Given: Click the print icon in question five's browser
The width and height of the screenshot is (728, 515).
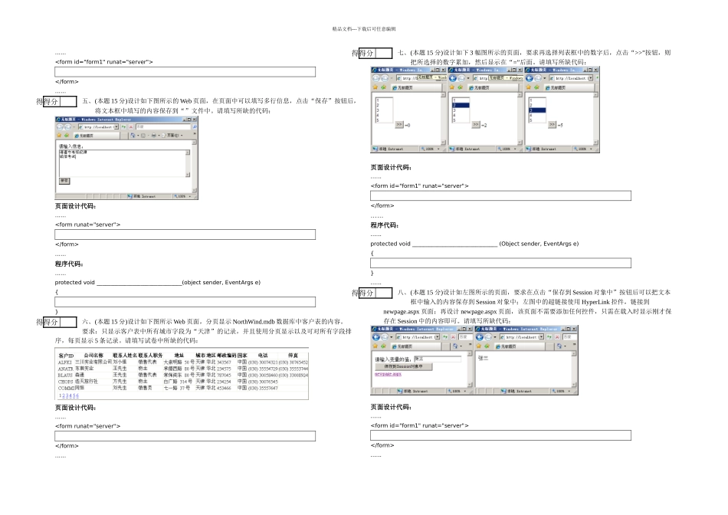Looking at the screenshot, I should [154, 135].
